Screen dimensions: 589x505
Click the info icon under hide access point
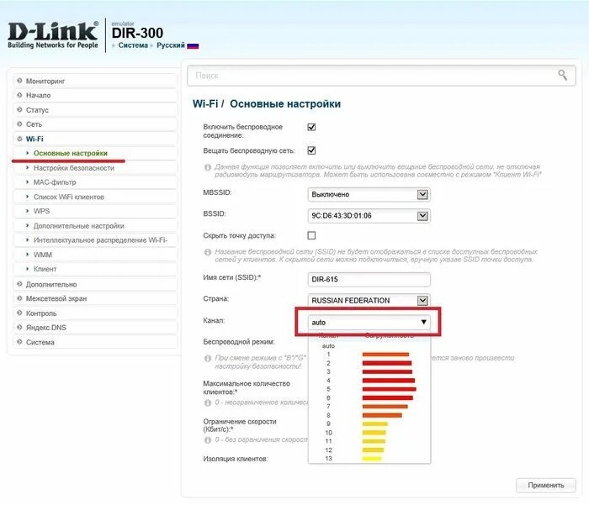(x=208, y=252)
